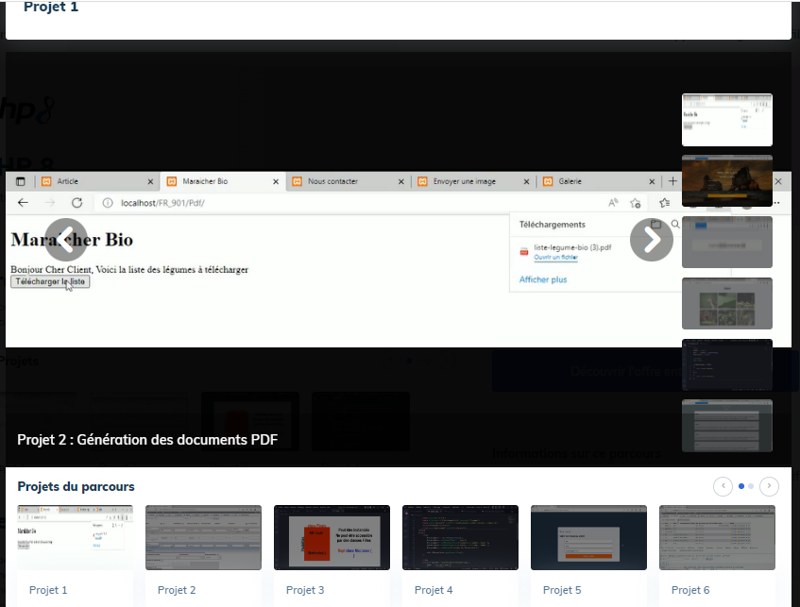This screenshot has width=800, height=607.
Task: Click the Projet 4 card title
Action: click(434, 590)
